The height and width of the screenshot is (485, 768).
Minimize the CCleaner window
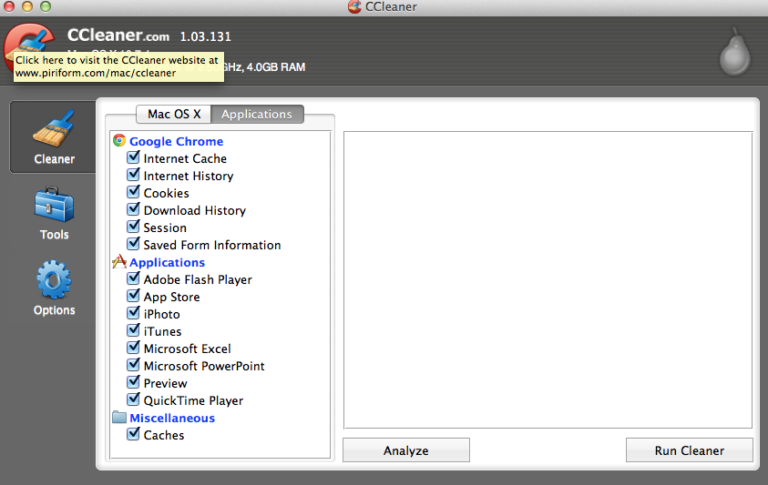point(27,6)
